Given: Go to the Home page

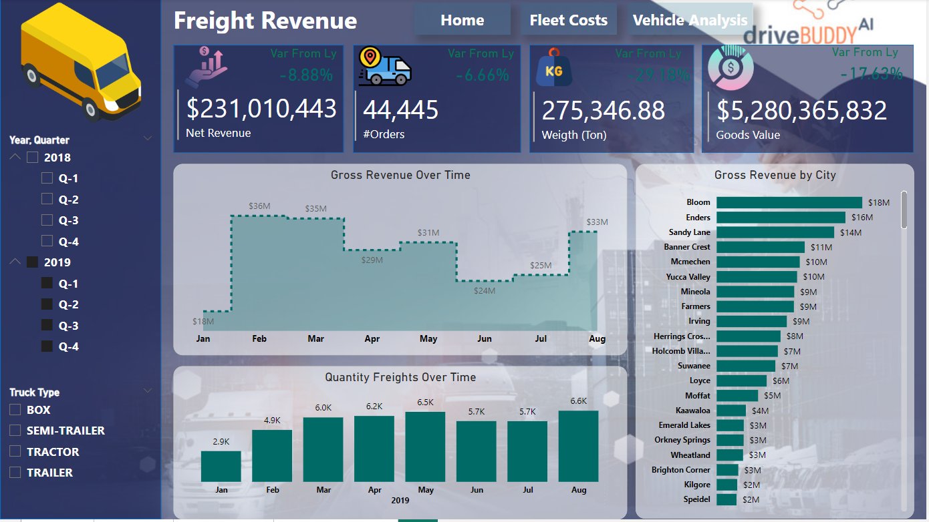Looking at the screenshot, I should click(462, 20).
